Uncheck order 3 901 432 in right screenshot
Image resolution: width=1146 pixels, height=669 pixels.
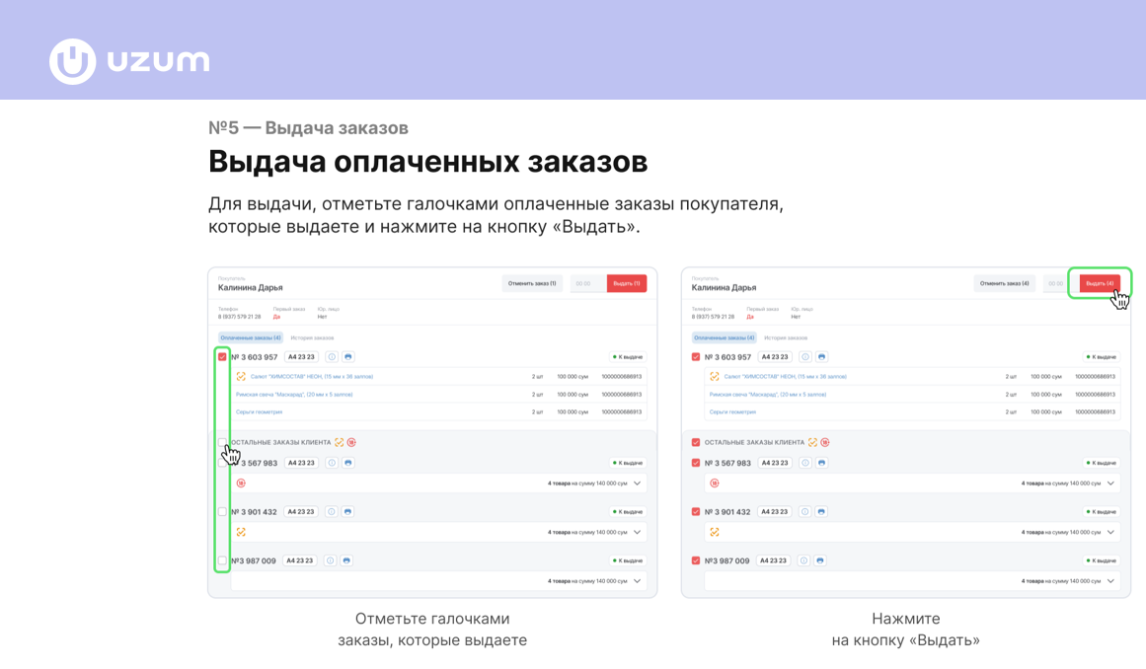click(x=696, y=512)
